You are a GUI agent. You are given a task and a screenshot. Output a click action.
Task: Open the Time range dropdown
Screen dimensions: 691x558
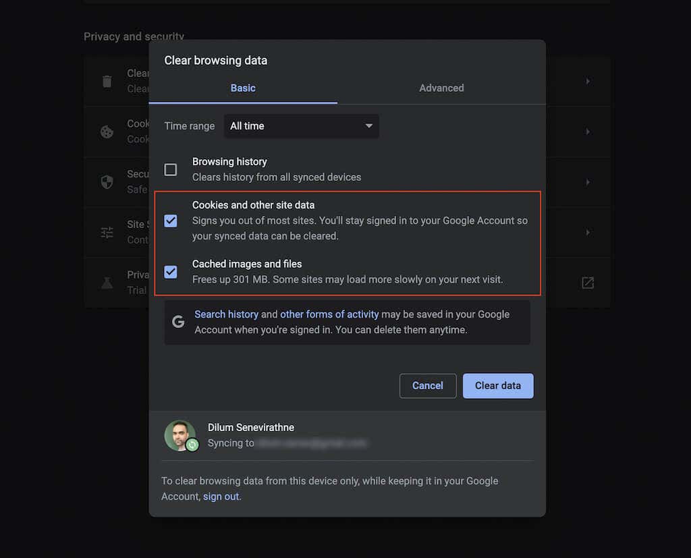(x=301, y=126)
